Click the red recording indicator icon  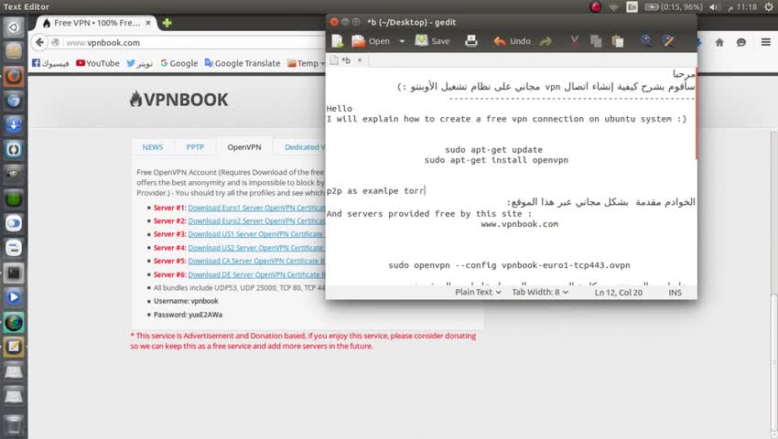click(596, 7)
